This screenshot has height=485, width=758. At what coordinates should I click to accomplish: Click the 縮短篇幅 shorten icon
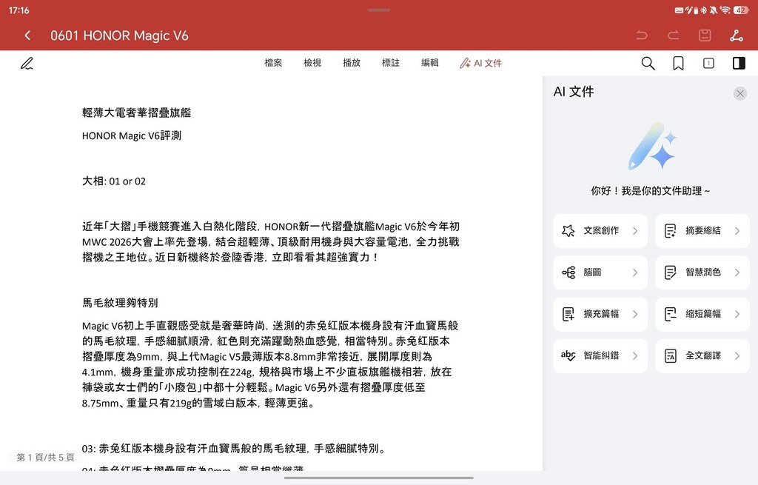671,314
